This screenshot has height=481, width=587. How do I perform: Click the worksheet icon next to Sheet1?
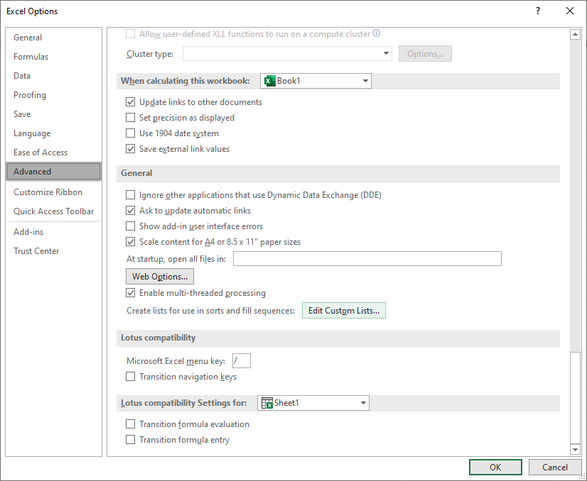[267, 403]
